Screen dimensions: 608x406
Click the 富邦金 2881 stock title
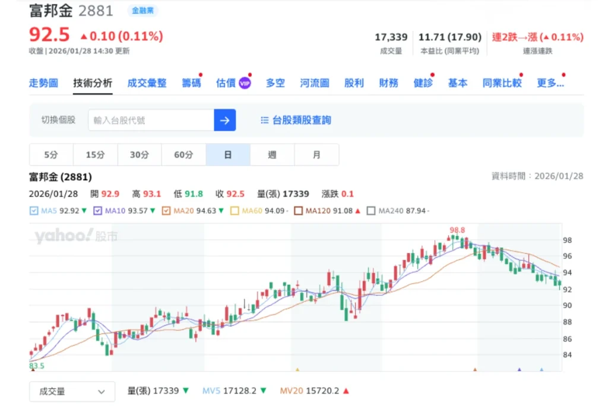point(71,11)
